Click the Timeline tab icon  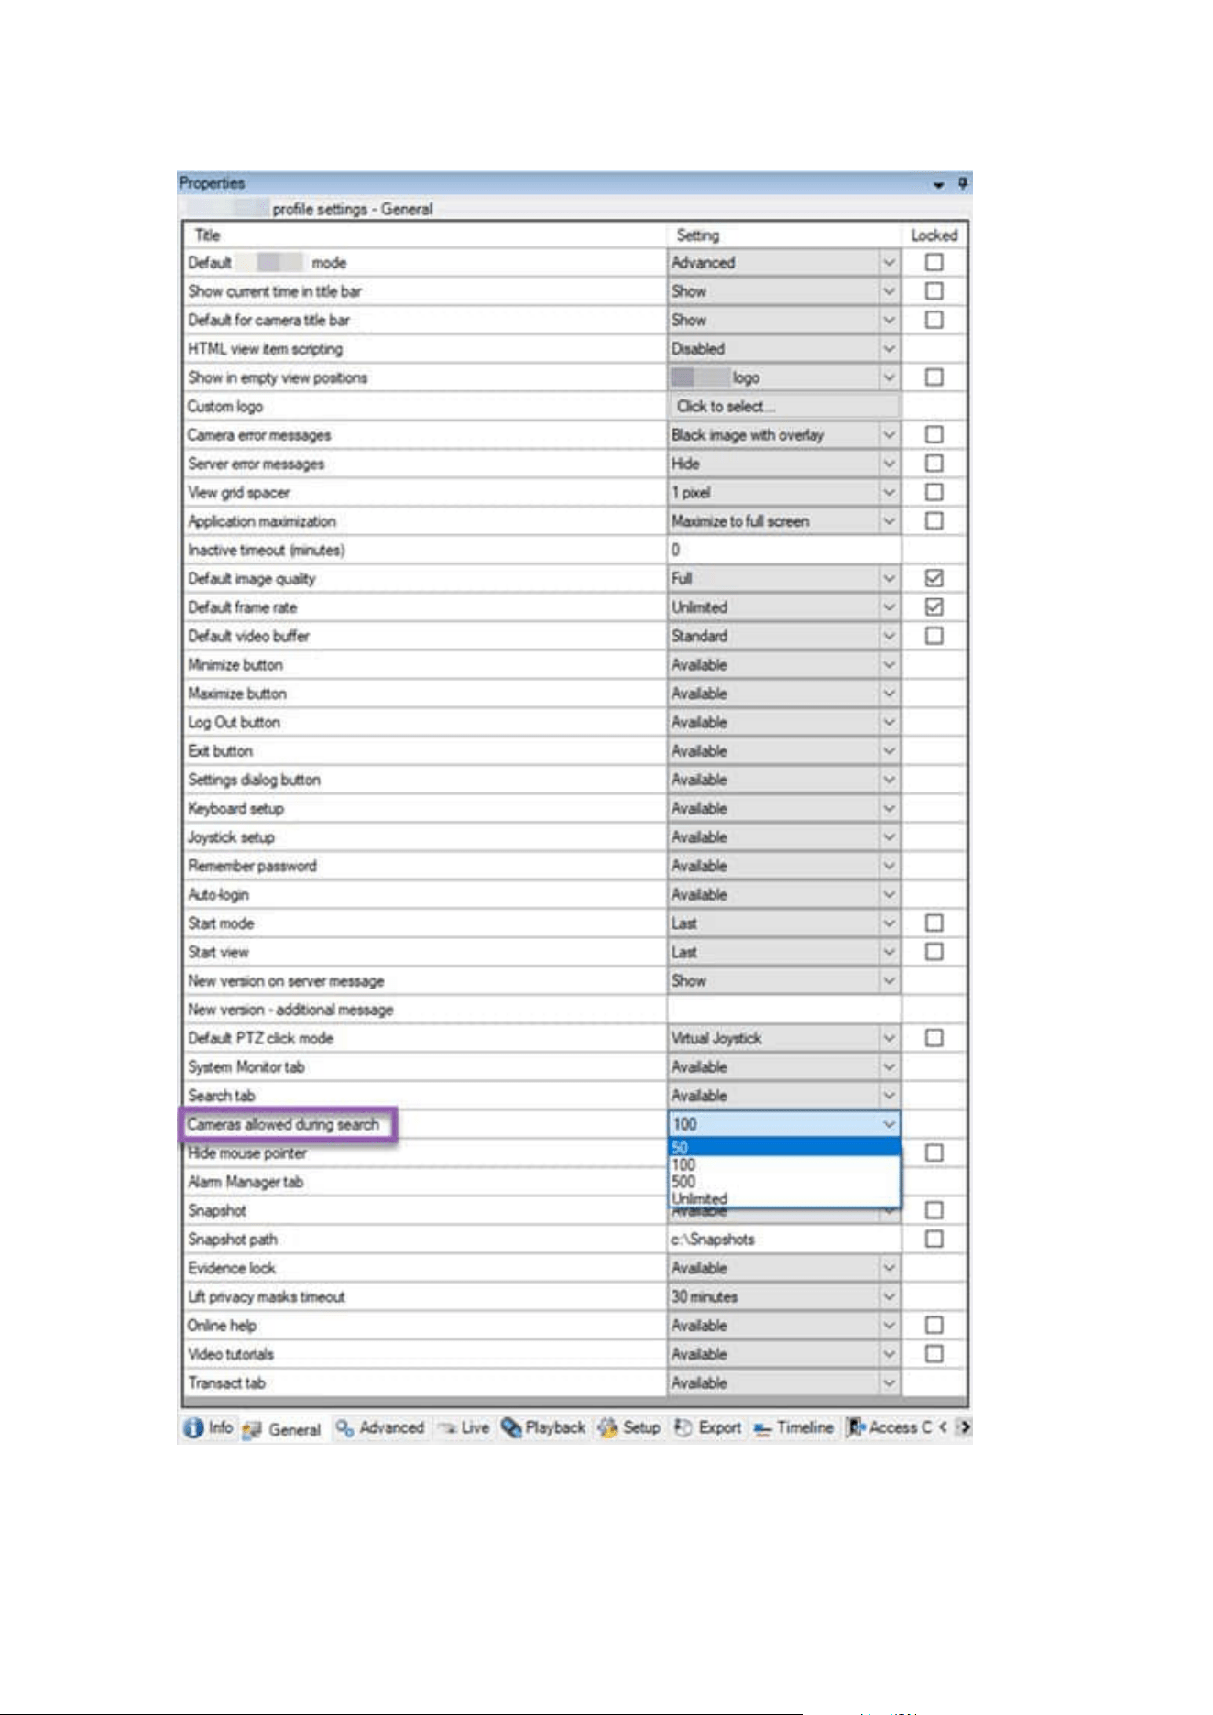762,1429
